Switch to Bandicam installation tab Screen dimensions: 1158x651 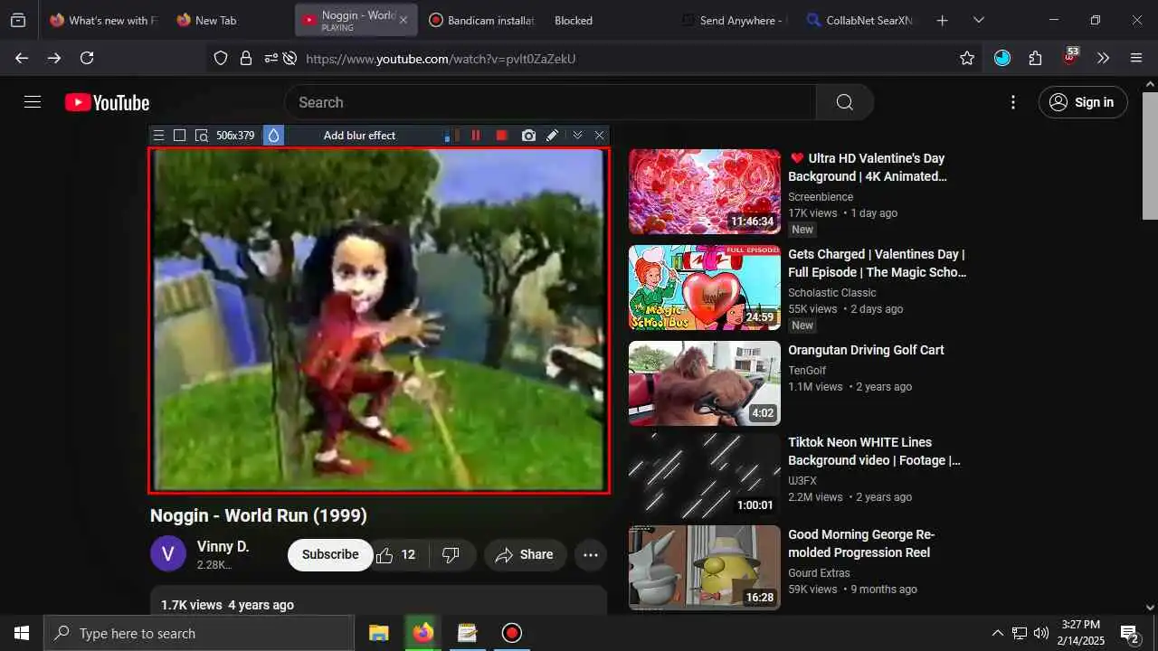click(481, 20)
